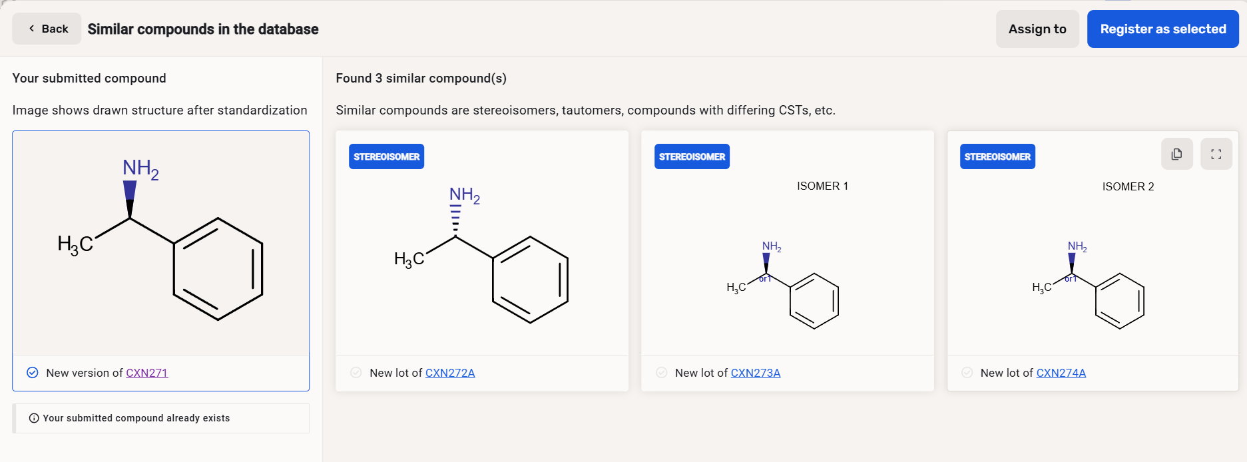This screenshot has width=1247, height=462.
Task: Click the copy structure icon on ISOMER 2 card
Action: 1176,154
